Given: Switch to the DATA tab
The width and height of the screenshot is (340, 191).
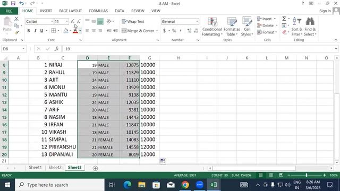Looking at the screenshot, I should [x=120, y=11].
